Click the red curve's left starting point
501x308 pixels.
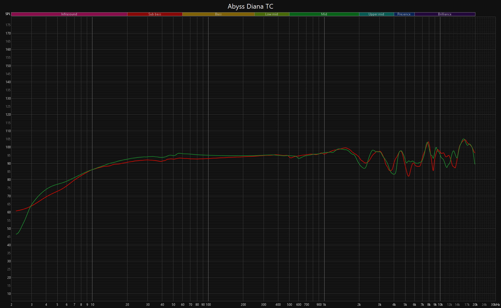16,211
